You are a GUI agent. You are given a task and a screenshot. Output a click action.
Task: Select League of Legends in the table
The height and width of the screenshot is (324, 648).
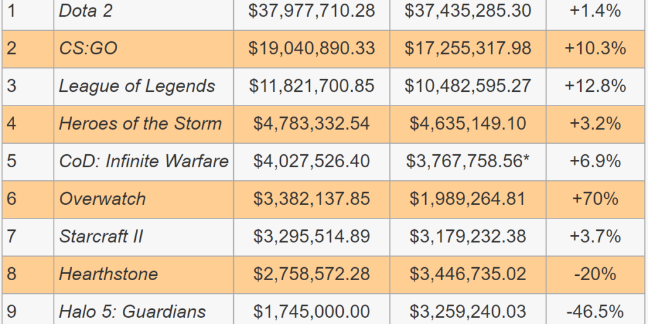[137, 86]
